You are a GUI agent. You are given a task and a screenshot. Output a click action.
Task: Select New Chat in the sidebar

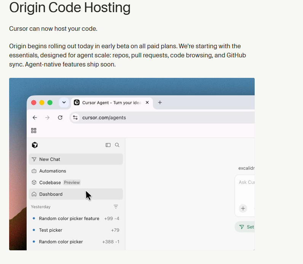(x=76, y=159)
